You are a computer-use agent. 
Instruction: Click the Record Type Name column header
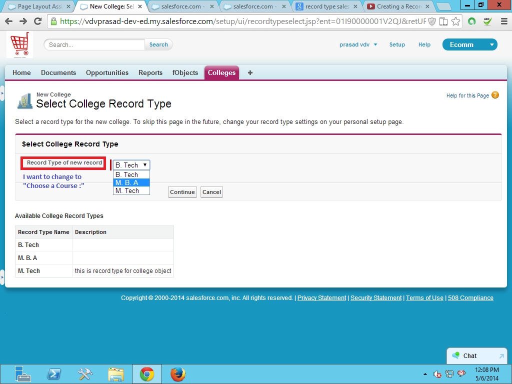tap(44, 232)
